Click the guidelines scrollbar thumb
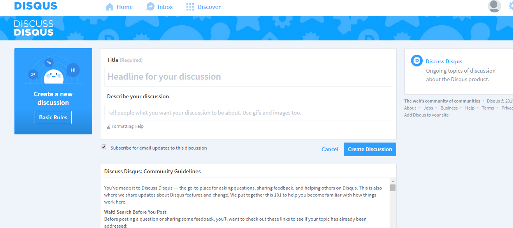The width and height of the screenshot is (513, 228). coord(393,188)
